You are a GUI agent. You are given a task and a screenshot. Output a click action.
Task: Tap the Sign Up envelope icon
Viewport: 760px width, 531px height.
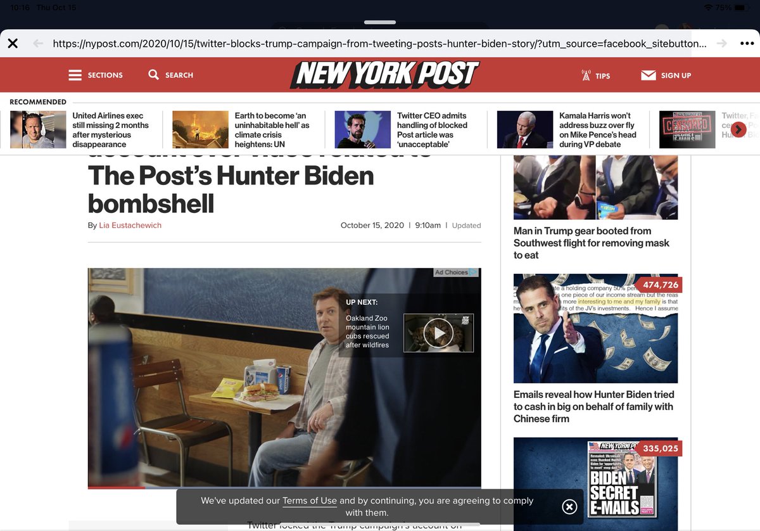pos(648,75)
